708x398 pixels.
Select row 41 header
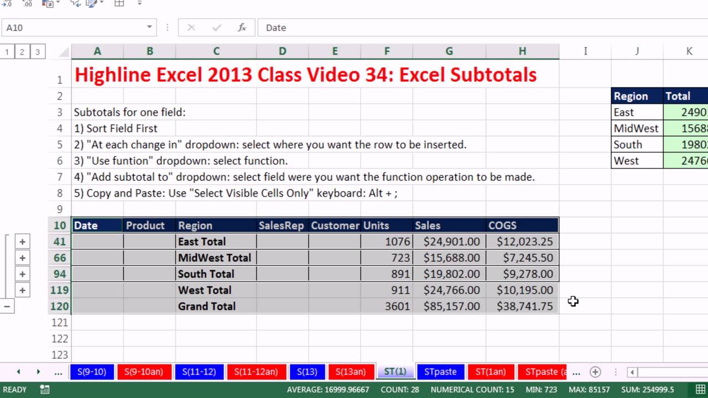coord(60,242)
